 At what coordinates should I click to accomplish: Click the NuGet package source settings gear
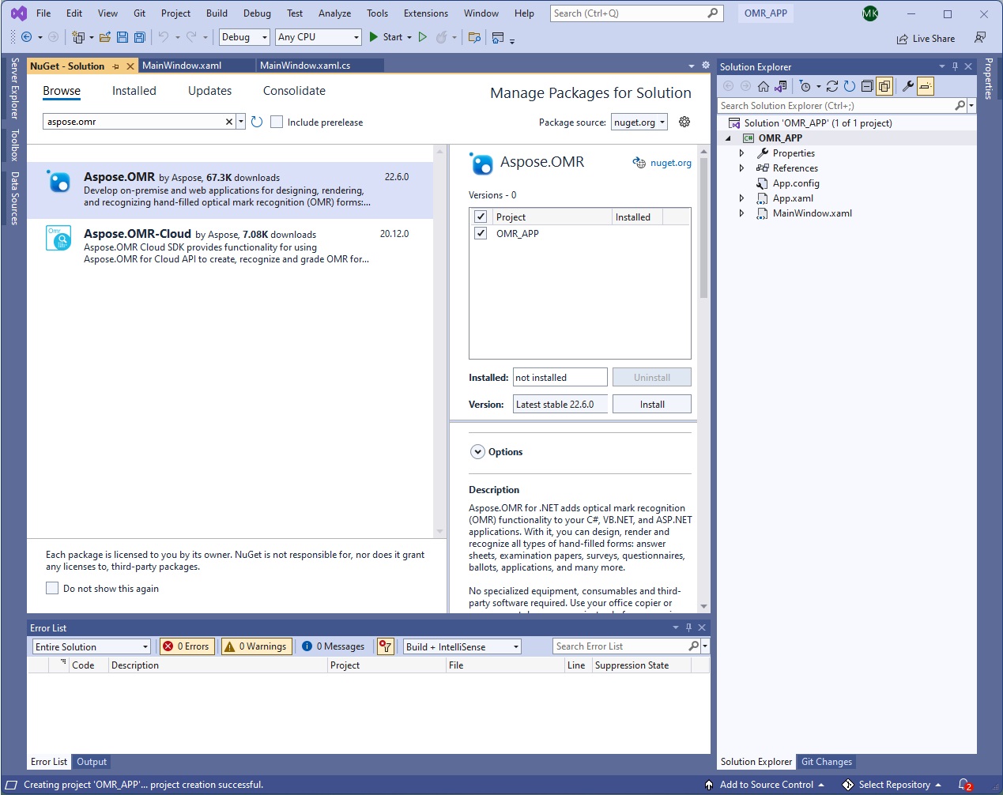coord(684,122)
